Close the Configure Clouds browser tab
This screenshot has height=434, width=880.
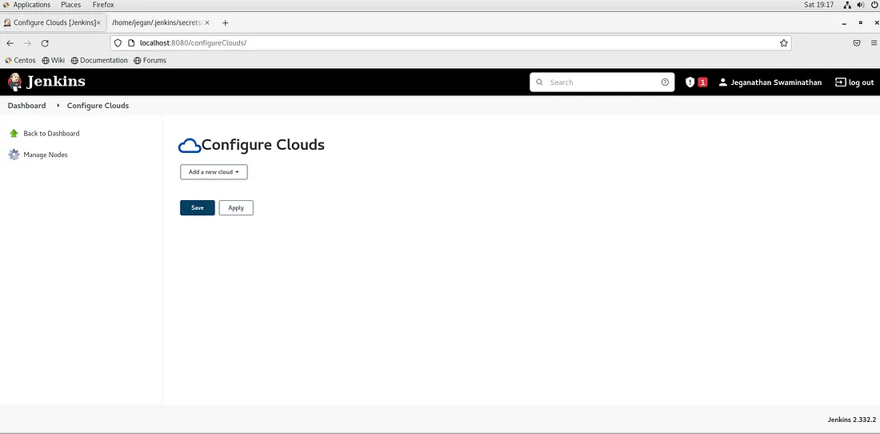tap(98, 23)
